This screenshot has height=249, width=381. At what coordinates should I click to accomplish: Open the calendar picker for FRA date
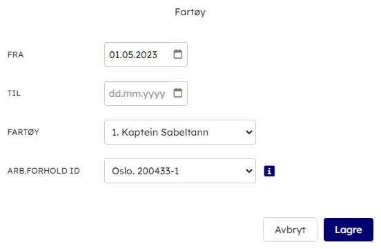tap(177, 54)
